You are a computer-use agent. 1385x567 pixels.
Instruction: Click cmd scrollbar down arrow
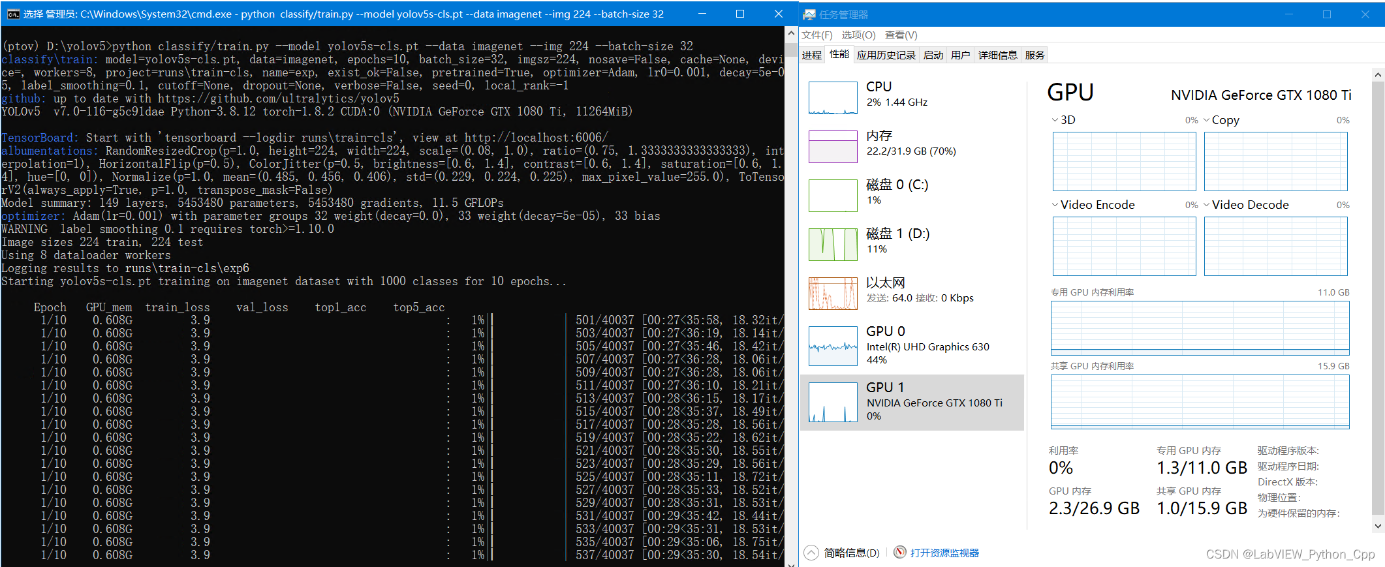(791, 563)
